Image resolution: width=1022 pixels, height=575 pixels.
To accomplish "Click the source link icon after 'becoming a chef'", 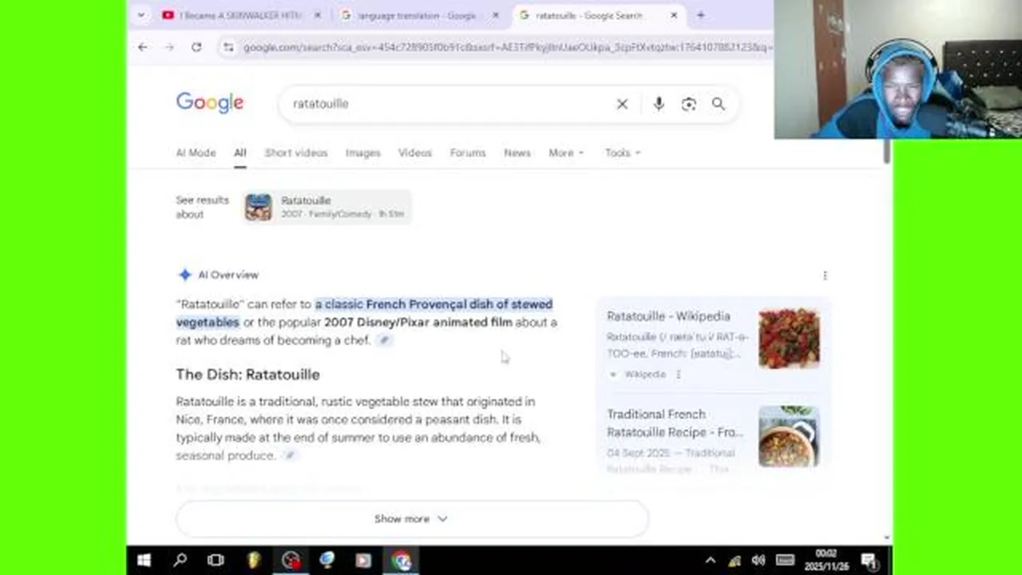I will 384,340.
